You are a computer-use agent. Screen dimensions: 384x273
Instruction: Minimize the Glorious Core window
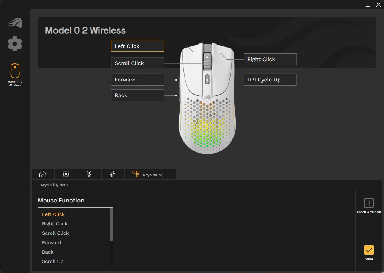(x=367, y=5)
